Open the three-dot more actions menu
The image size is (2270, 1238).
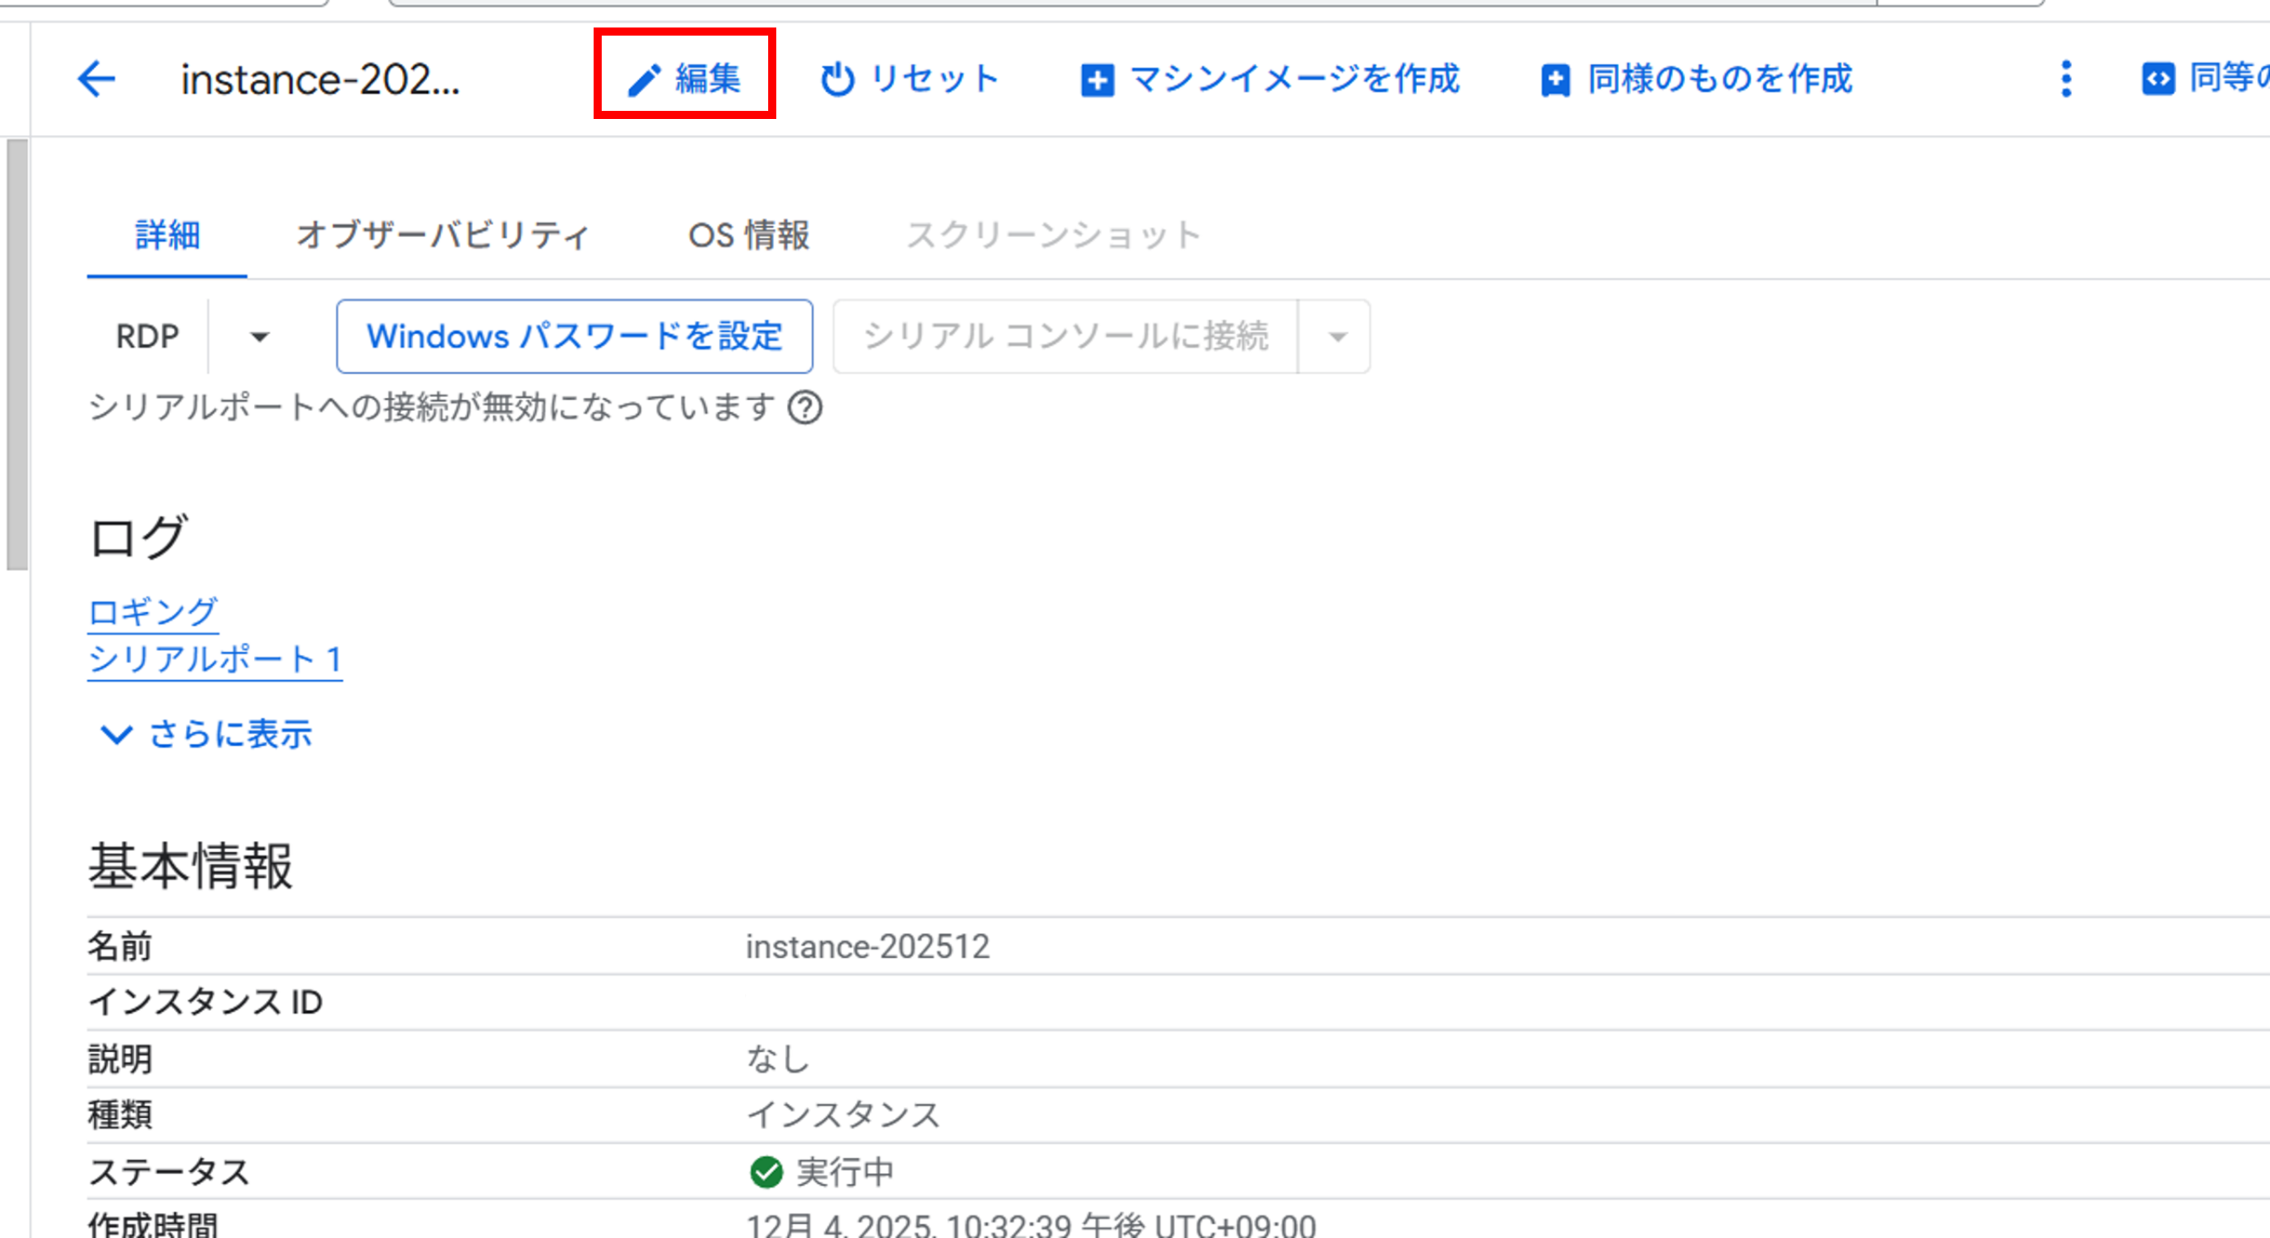pos(2065,79)
